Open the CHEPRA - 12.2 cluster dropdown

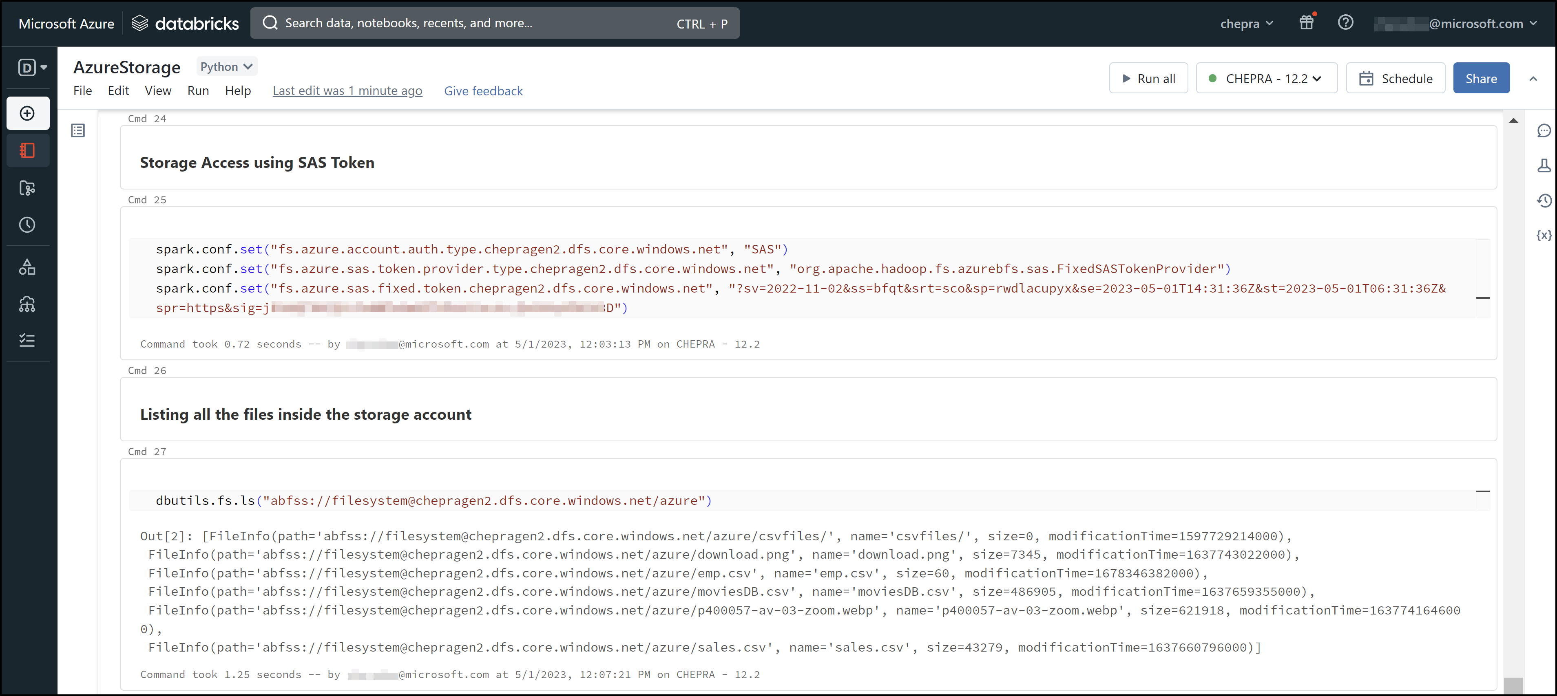(1266, 79)
